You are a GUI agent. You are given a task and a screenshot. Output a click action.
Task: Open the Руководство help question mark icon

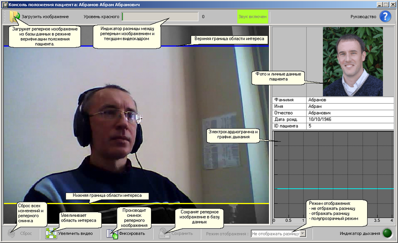(x=385, y=17)
